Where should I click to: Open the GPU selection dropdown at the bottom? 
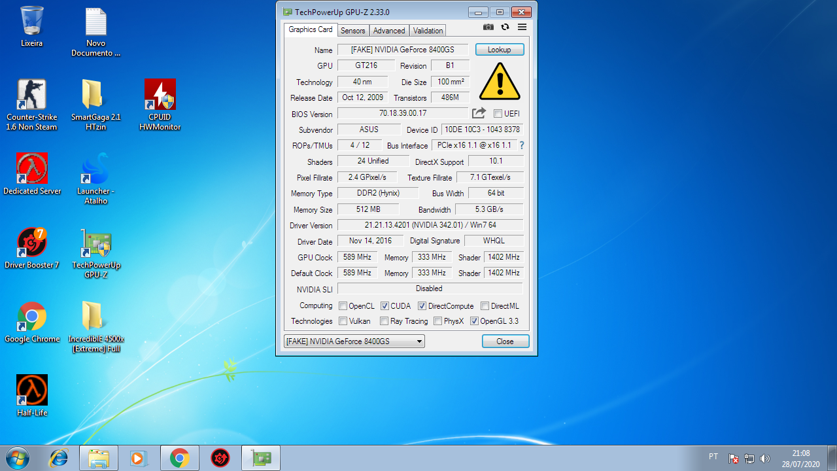pyautogui.click(x=354, y=341)
